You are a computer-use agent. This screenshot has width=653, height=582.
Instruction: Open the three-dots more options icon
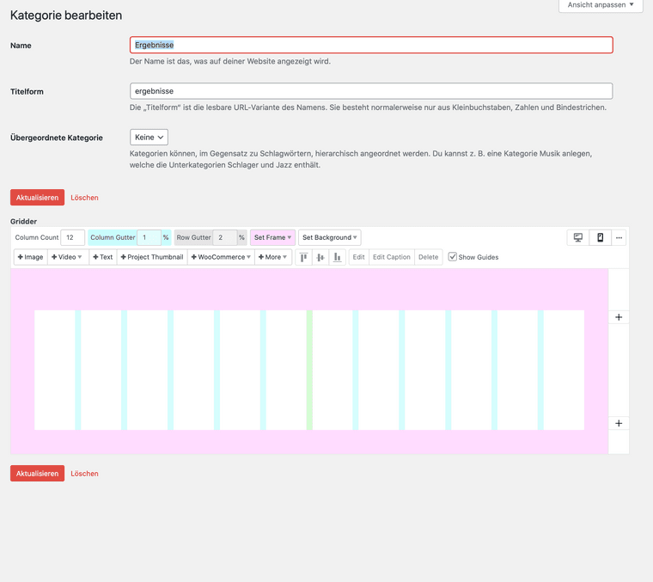[x=619, y=237]
